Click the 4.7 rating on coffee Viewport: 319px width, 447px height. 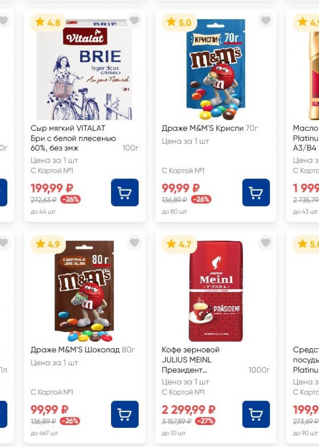180,245
